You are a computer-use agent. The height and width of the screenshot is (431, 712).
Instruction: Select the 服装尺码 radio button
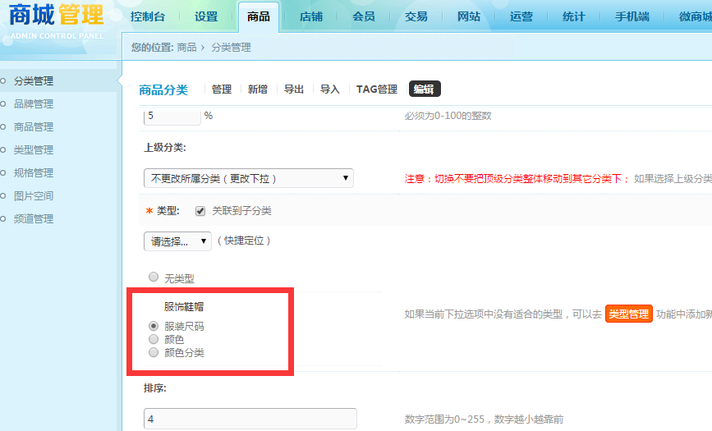(x=154, y=326)
